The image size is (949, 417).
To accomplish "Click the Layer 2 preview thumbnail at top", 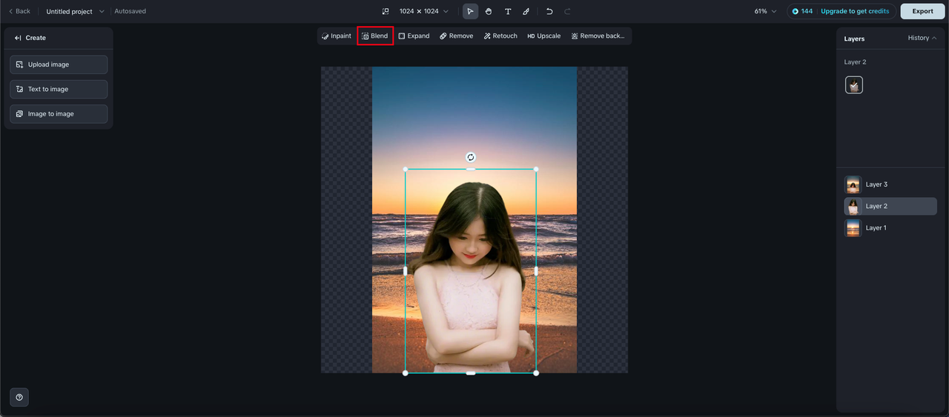I will (854, 85).
